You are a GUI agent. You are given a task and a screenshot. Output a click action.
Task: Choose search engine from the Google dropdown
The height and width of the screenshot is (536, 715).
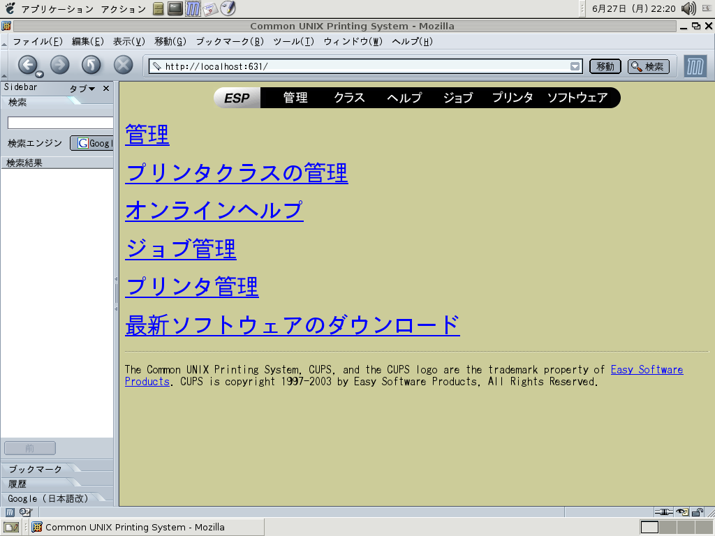coord(91,143)
